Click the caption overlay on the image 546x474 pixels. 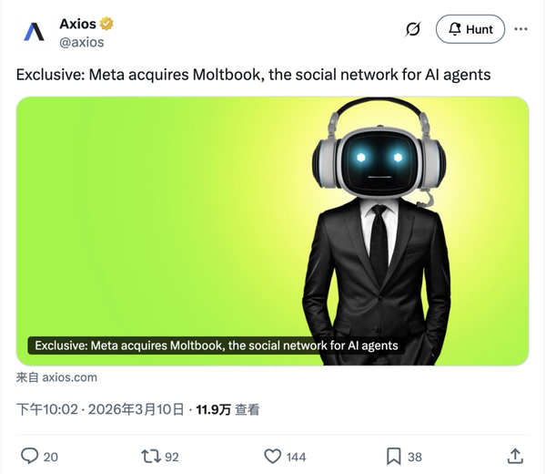tap(217, 345)
